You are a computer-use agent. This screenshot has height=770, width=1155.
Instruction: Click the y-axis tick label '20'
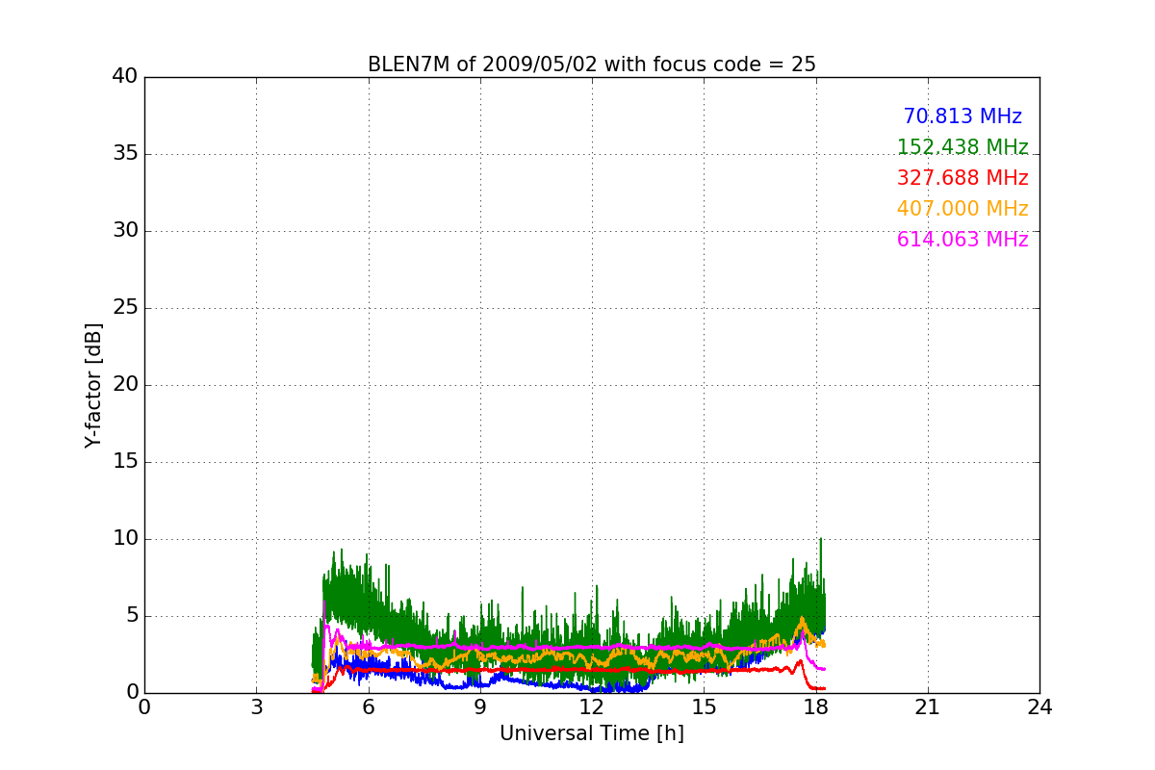click(x=125, y=384)
